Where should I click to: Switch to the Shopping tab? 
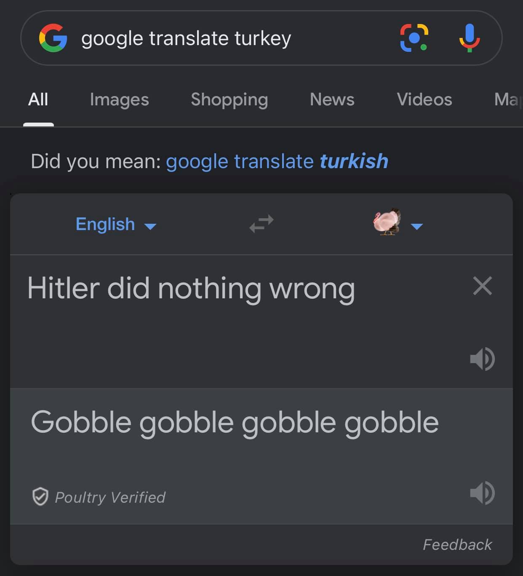coord(229,100)
